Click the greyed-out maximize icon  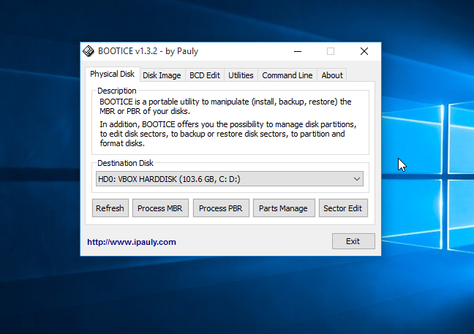click(x=331, y=51)
